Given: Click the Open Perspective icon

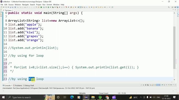Looking at the screenshot, I should coord(173,7).
